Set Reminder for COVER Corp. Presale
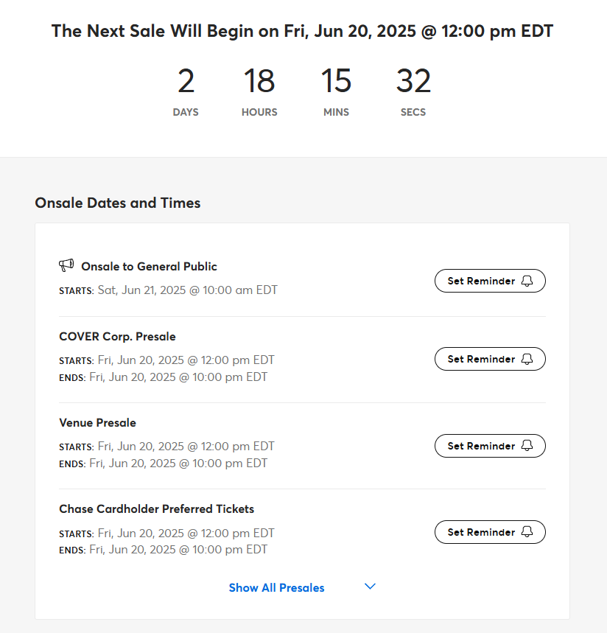This screenshot has height=633, width=607. (x=490, y=359)
